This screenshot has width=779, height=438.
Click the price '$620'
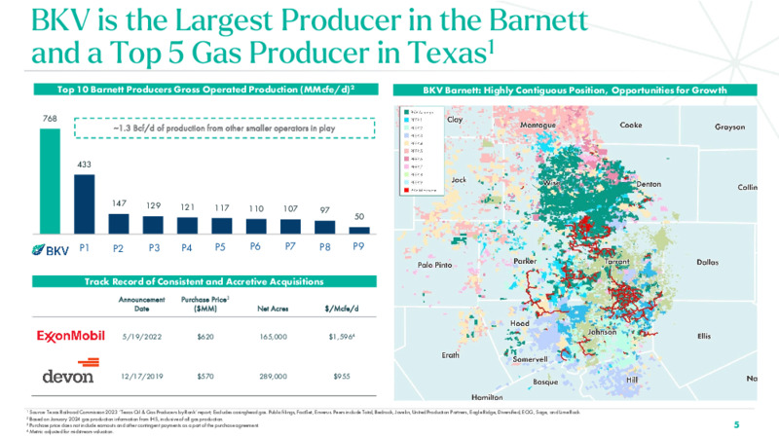click(x=205, y=337)
